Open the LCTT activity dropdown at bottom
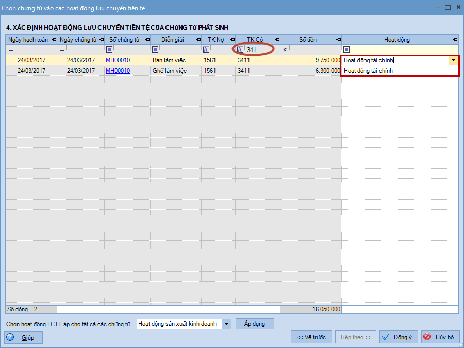This screenshot has width=464, height=348. (x=227, y=324)
